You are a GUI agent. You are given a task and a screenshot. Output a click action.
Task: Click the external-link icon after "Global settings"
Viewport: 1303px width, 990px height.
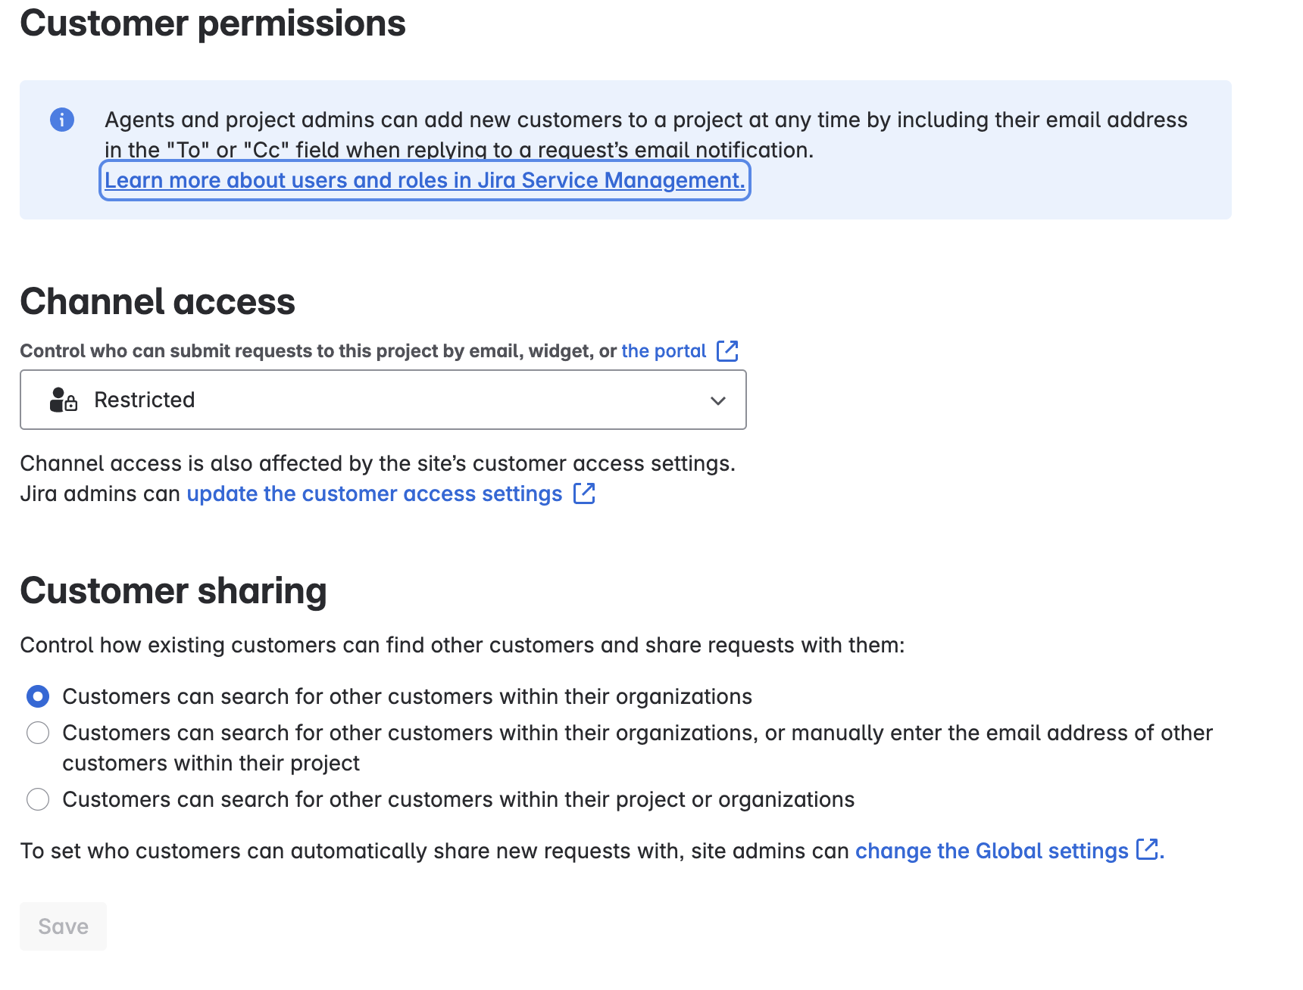coord(1147,849)
